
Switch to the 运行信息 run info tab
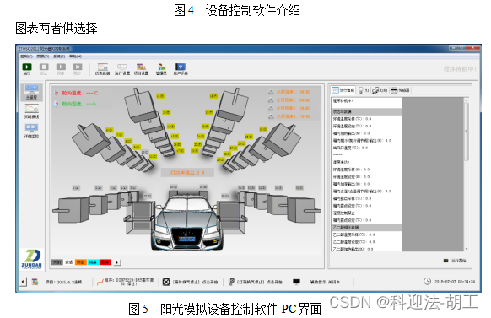point(343,90)
